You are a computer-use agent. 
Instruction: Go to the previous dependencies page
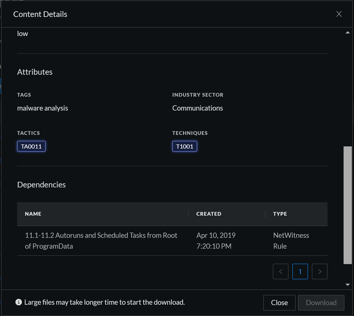[x=281, y=272]
